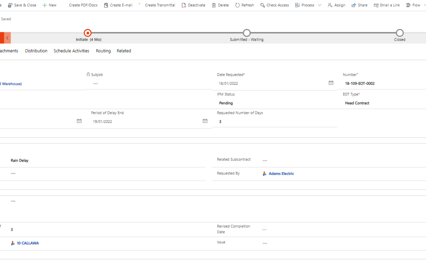The image size is (426, 266).
Task: Select the Closed stage marker
Action: click(400, 33)
